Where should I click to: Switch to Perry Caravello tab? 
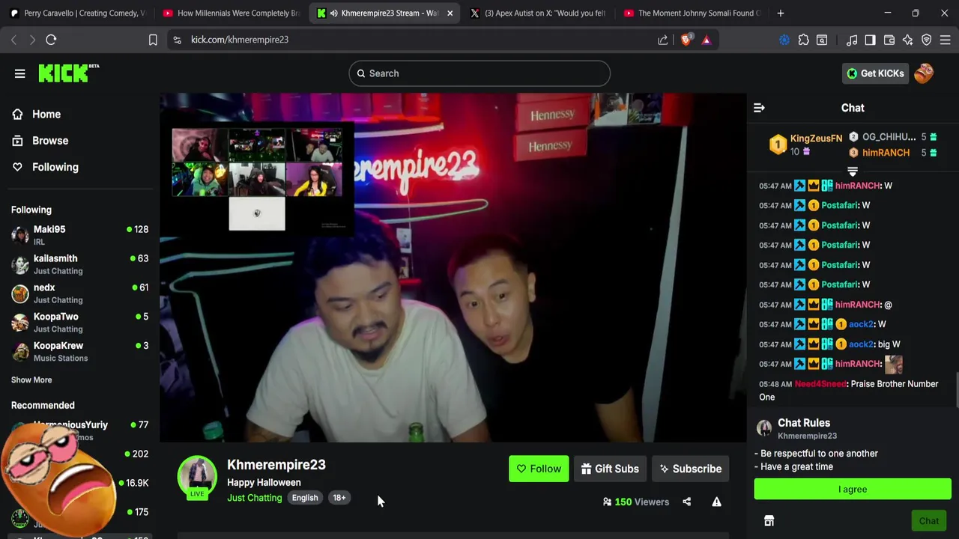click(x=76, y=13)
